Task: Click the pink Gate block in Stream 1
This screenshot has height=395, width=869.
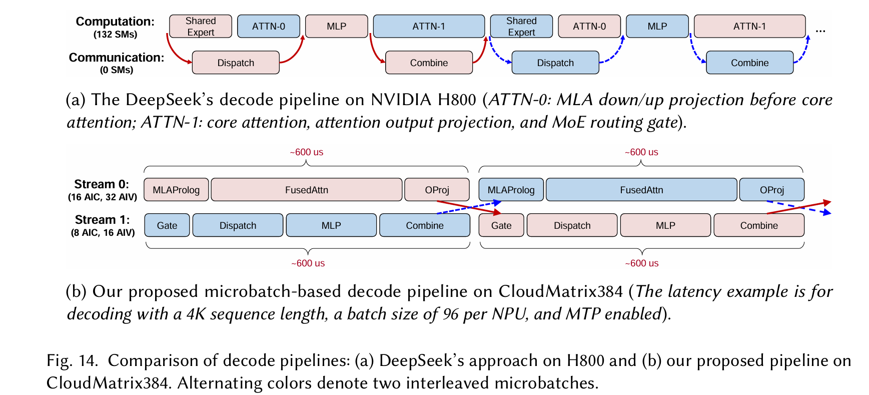Action: coord(501,225)
